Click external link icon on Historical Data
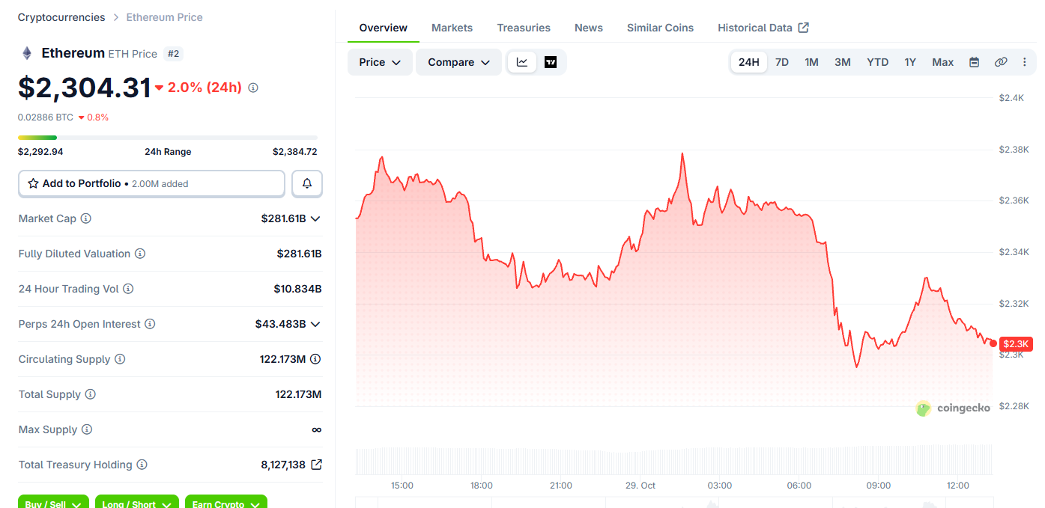The height and width of the screenshot is (508, 1045). click(804, 28)
